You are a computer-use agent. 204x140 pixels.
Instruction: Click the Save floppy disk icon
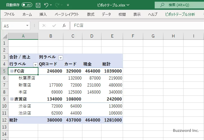[x=38, y=5]
